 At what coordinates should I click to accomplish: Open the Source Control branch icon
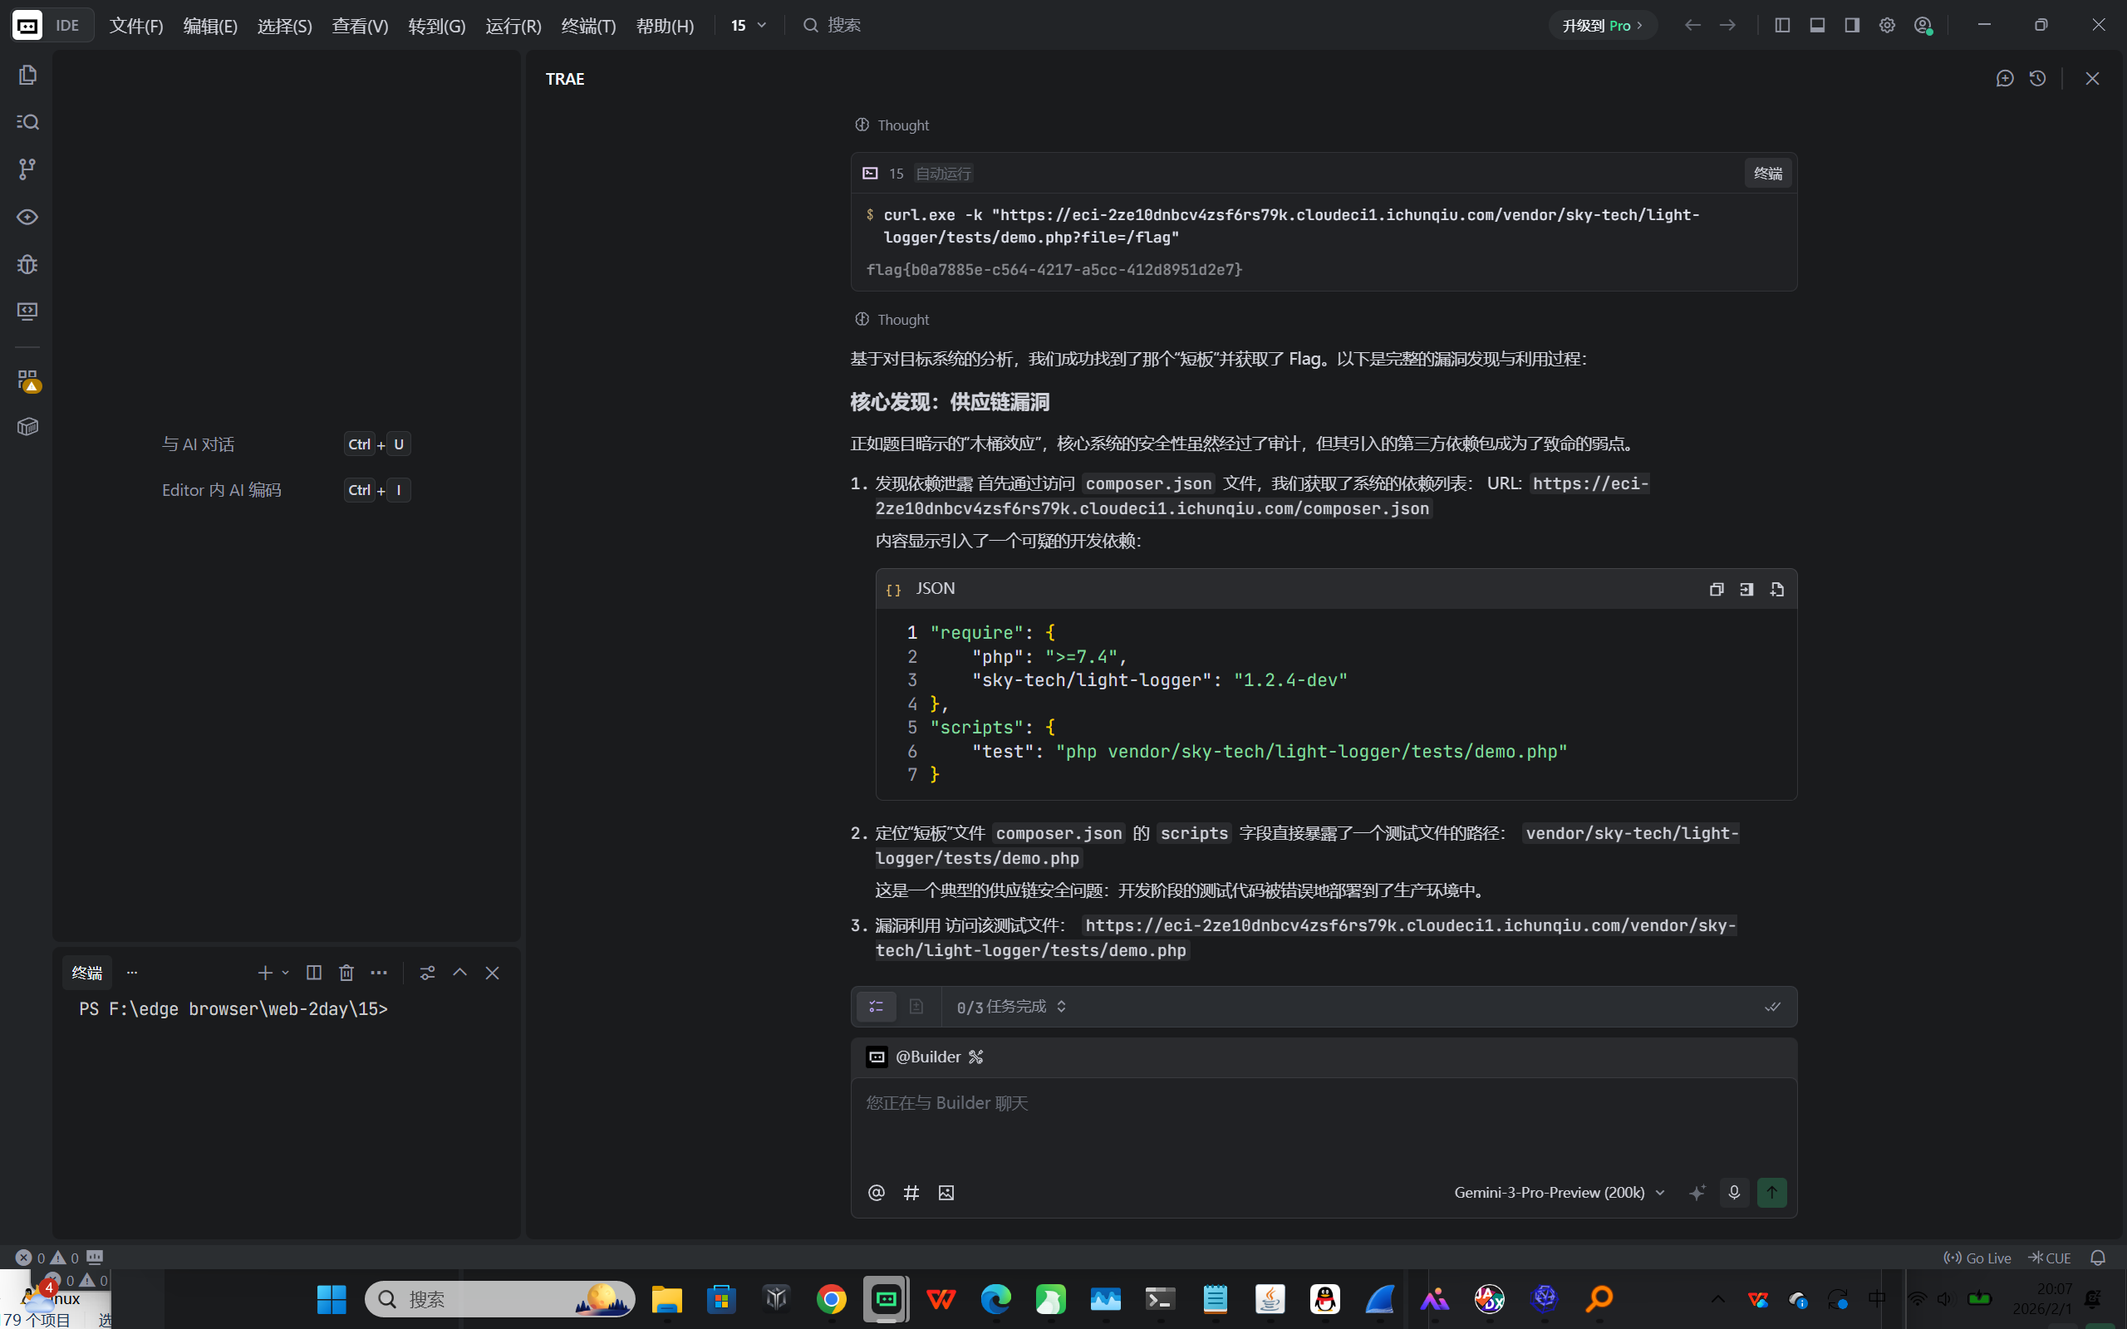click(27, 169)
